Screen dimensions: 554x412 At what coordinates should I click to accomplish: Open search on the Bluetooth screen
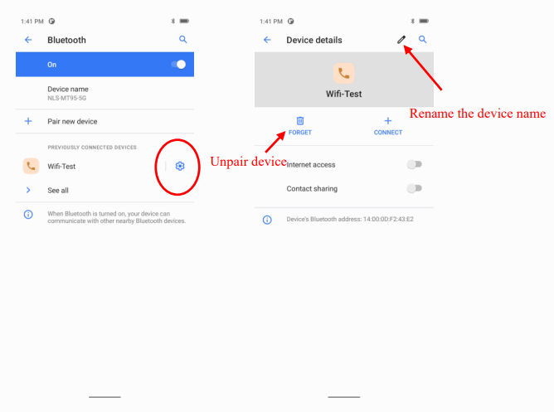(x=182, y=40)
